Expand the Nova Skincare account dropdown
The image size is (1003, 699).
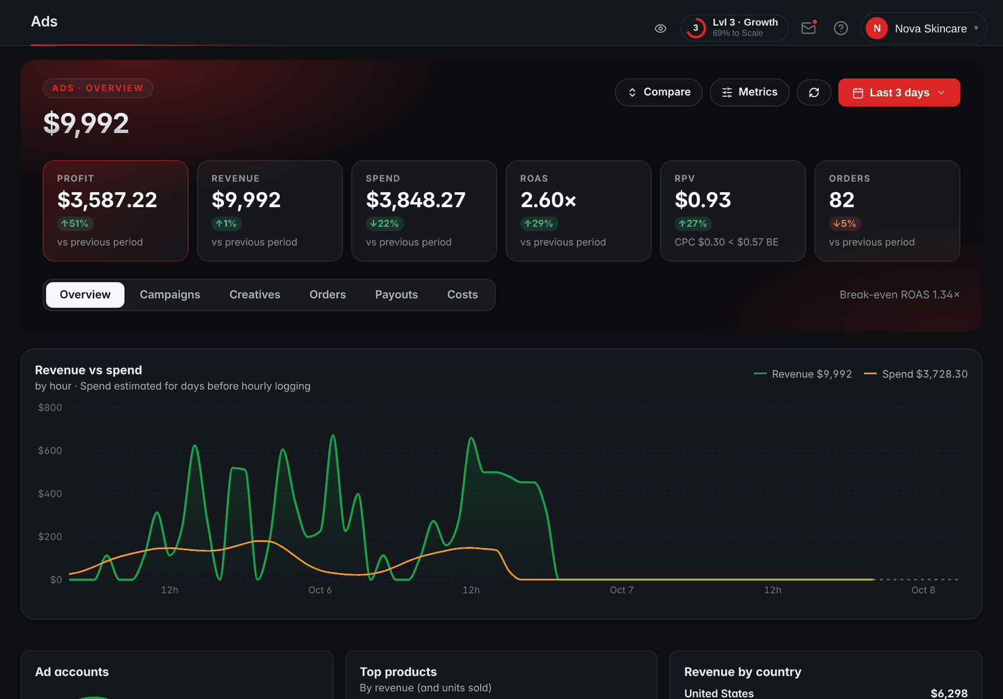point(924,28)
